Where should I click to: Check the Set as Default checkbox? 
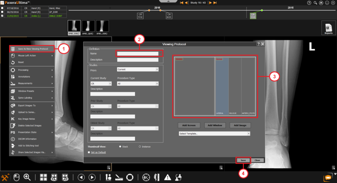89,152
